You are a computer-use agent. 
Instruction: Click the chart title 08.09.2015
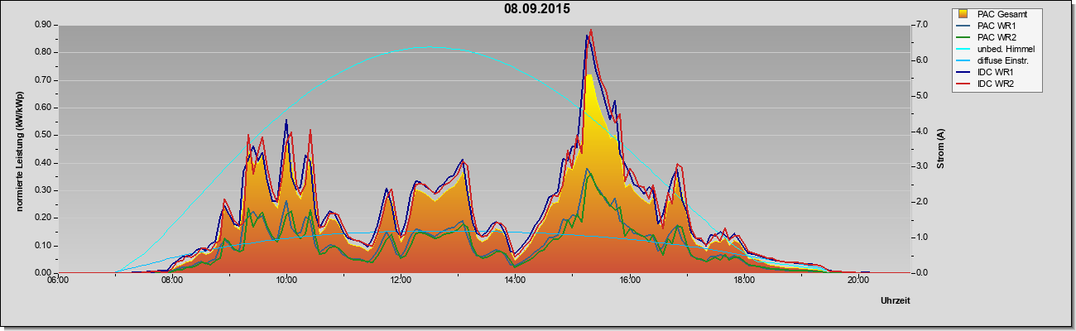pyautogui.click(x=537, y=10)
